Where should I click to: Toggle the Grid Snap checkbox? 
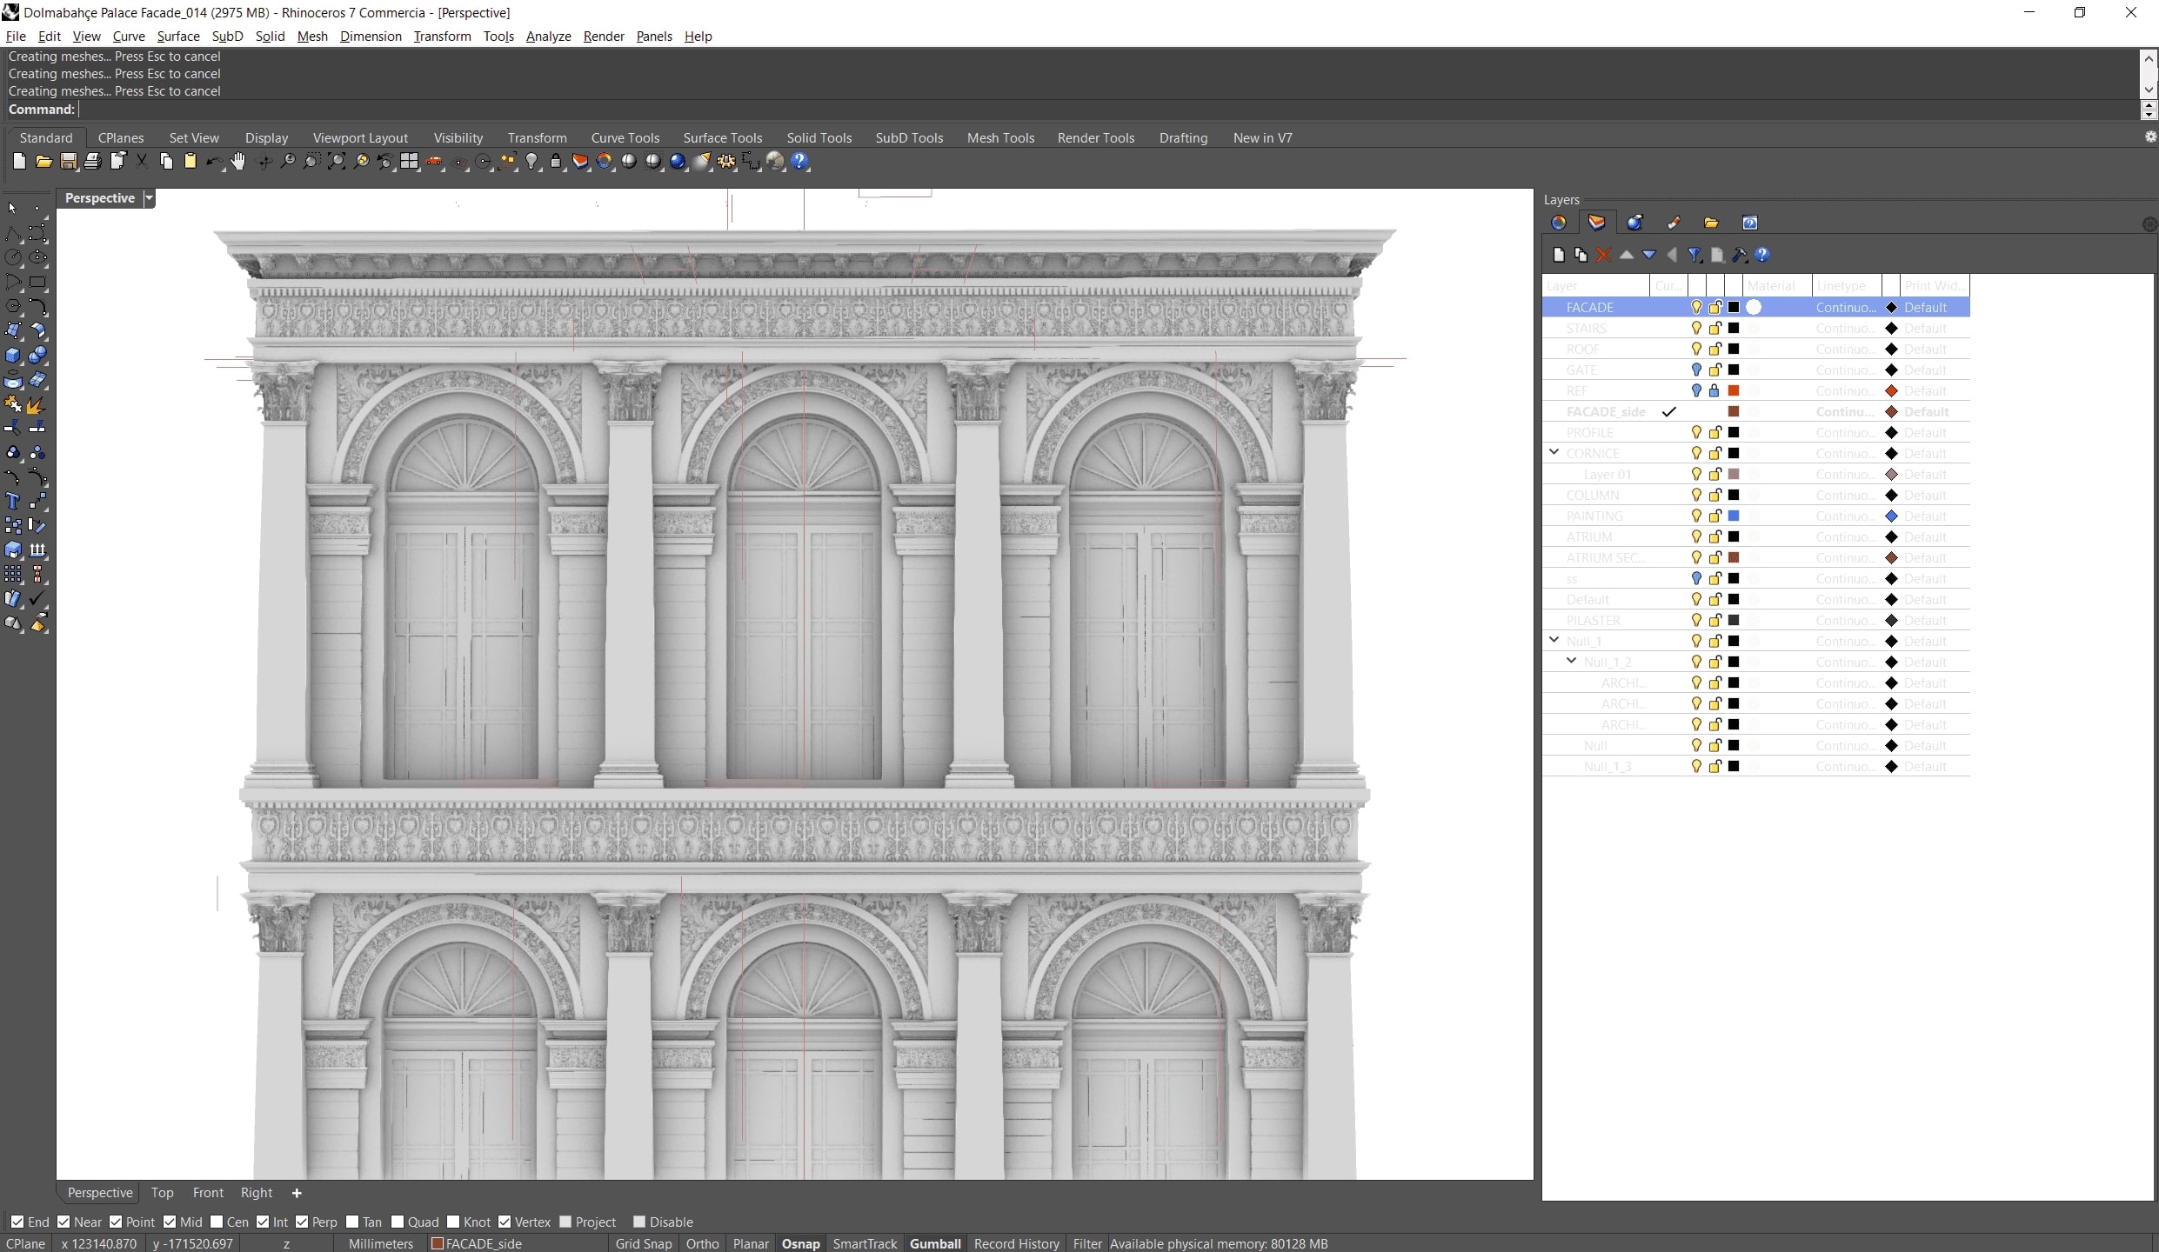643,1243
